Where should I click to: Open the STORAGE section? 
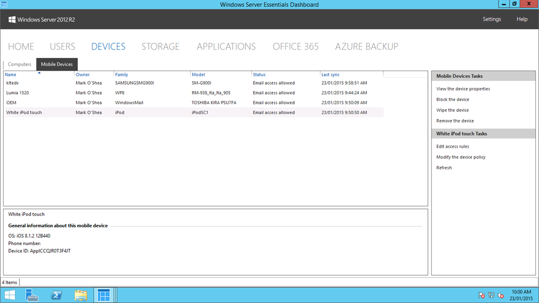tap(160, 46)
